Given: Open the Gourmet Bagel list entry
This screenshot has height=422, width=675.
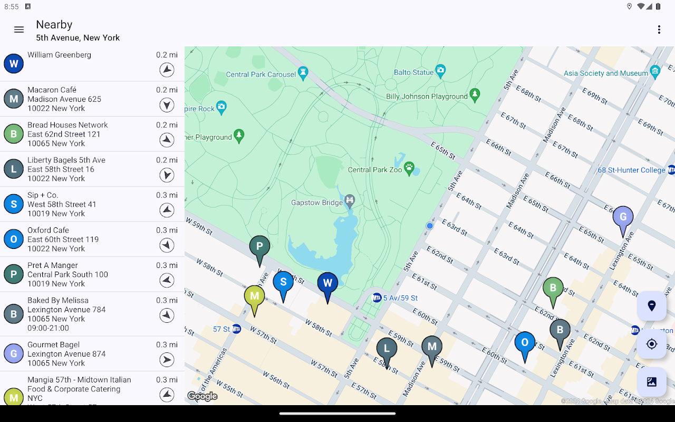Looking at the screenshot, I should 92,354.
